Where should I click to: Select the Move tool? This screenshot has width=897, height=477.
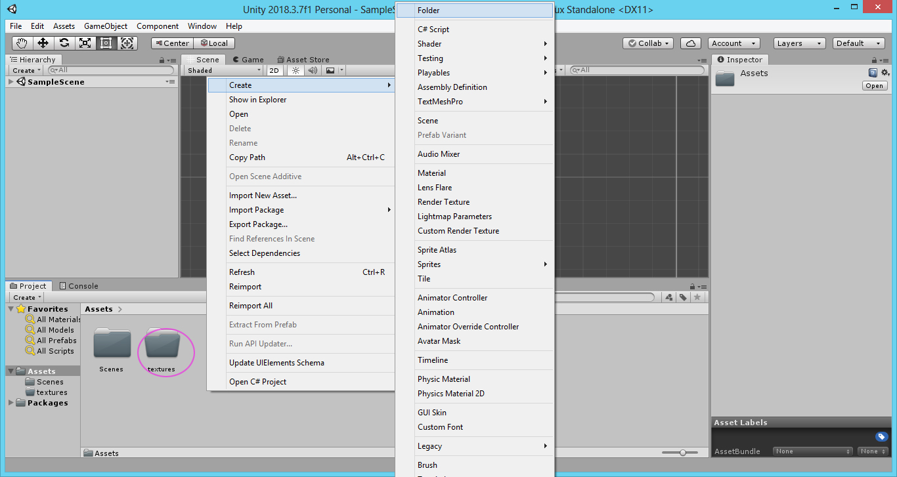43,43
